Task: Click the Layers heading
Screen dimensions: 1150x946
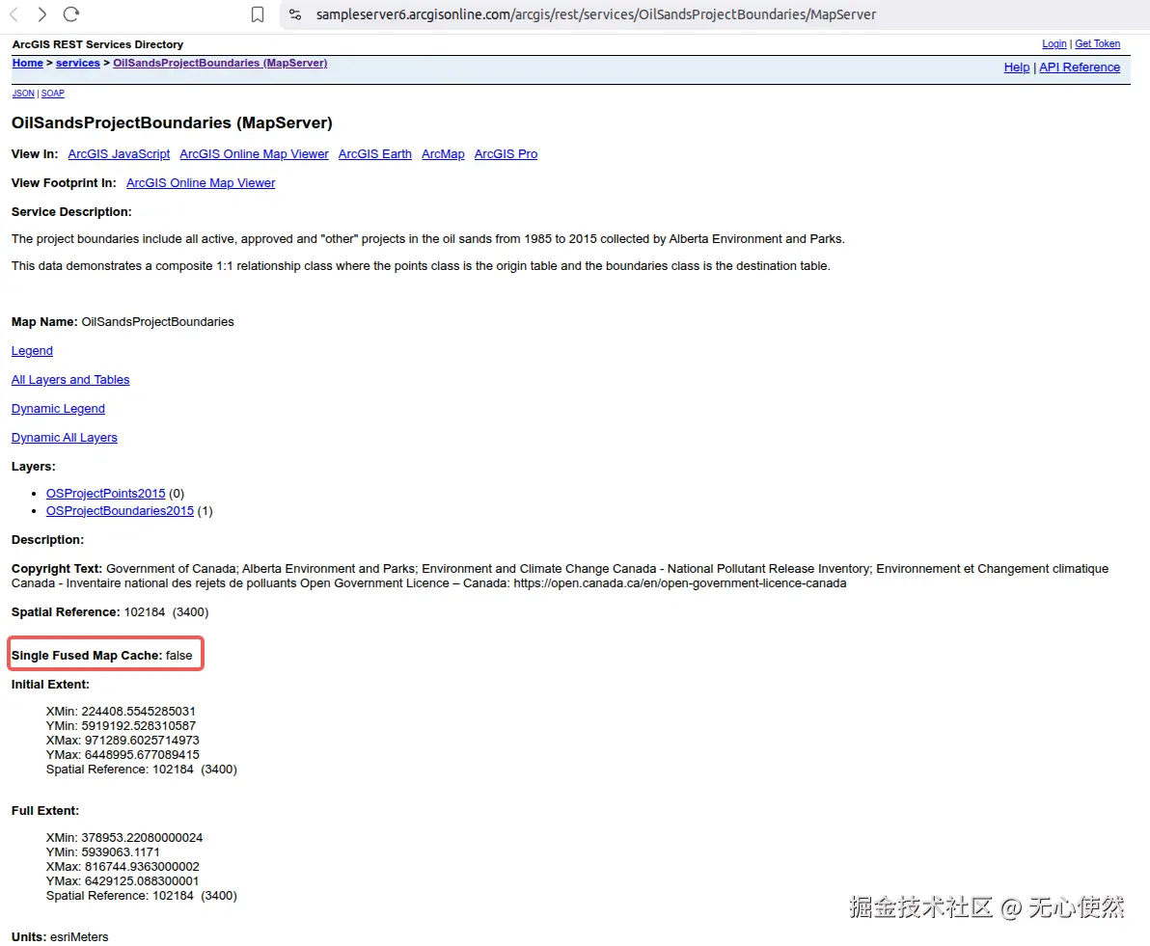Action: click(33, 467)
